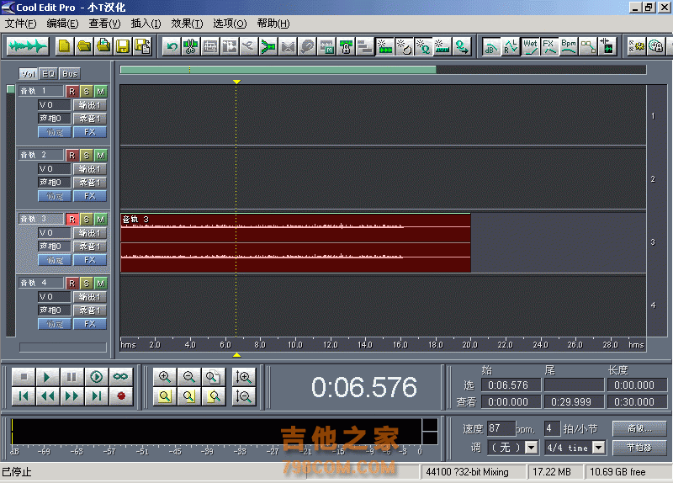Click the lock button on track 2
The width and height of the screenshot is (673, 483).
[55, 196]
